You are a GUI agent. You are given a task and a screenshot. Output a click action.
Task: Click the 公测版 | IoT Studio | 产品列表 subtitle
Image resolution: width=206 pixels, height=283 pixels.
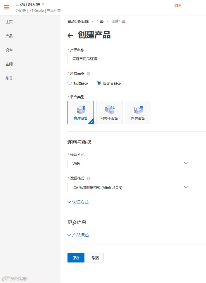pyautogui.click(x=38, y=11)
